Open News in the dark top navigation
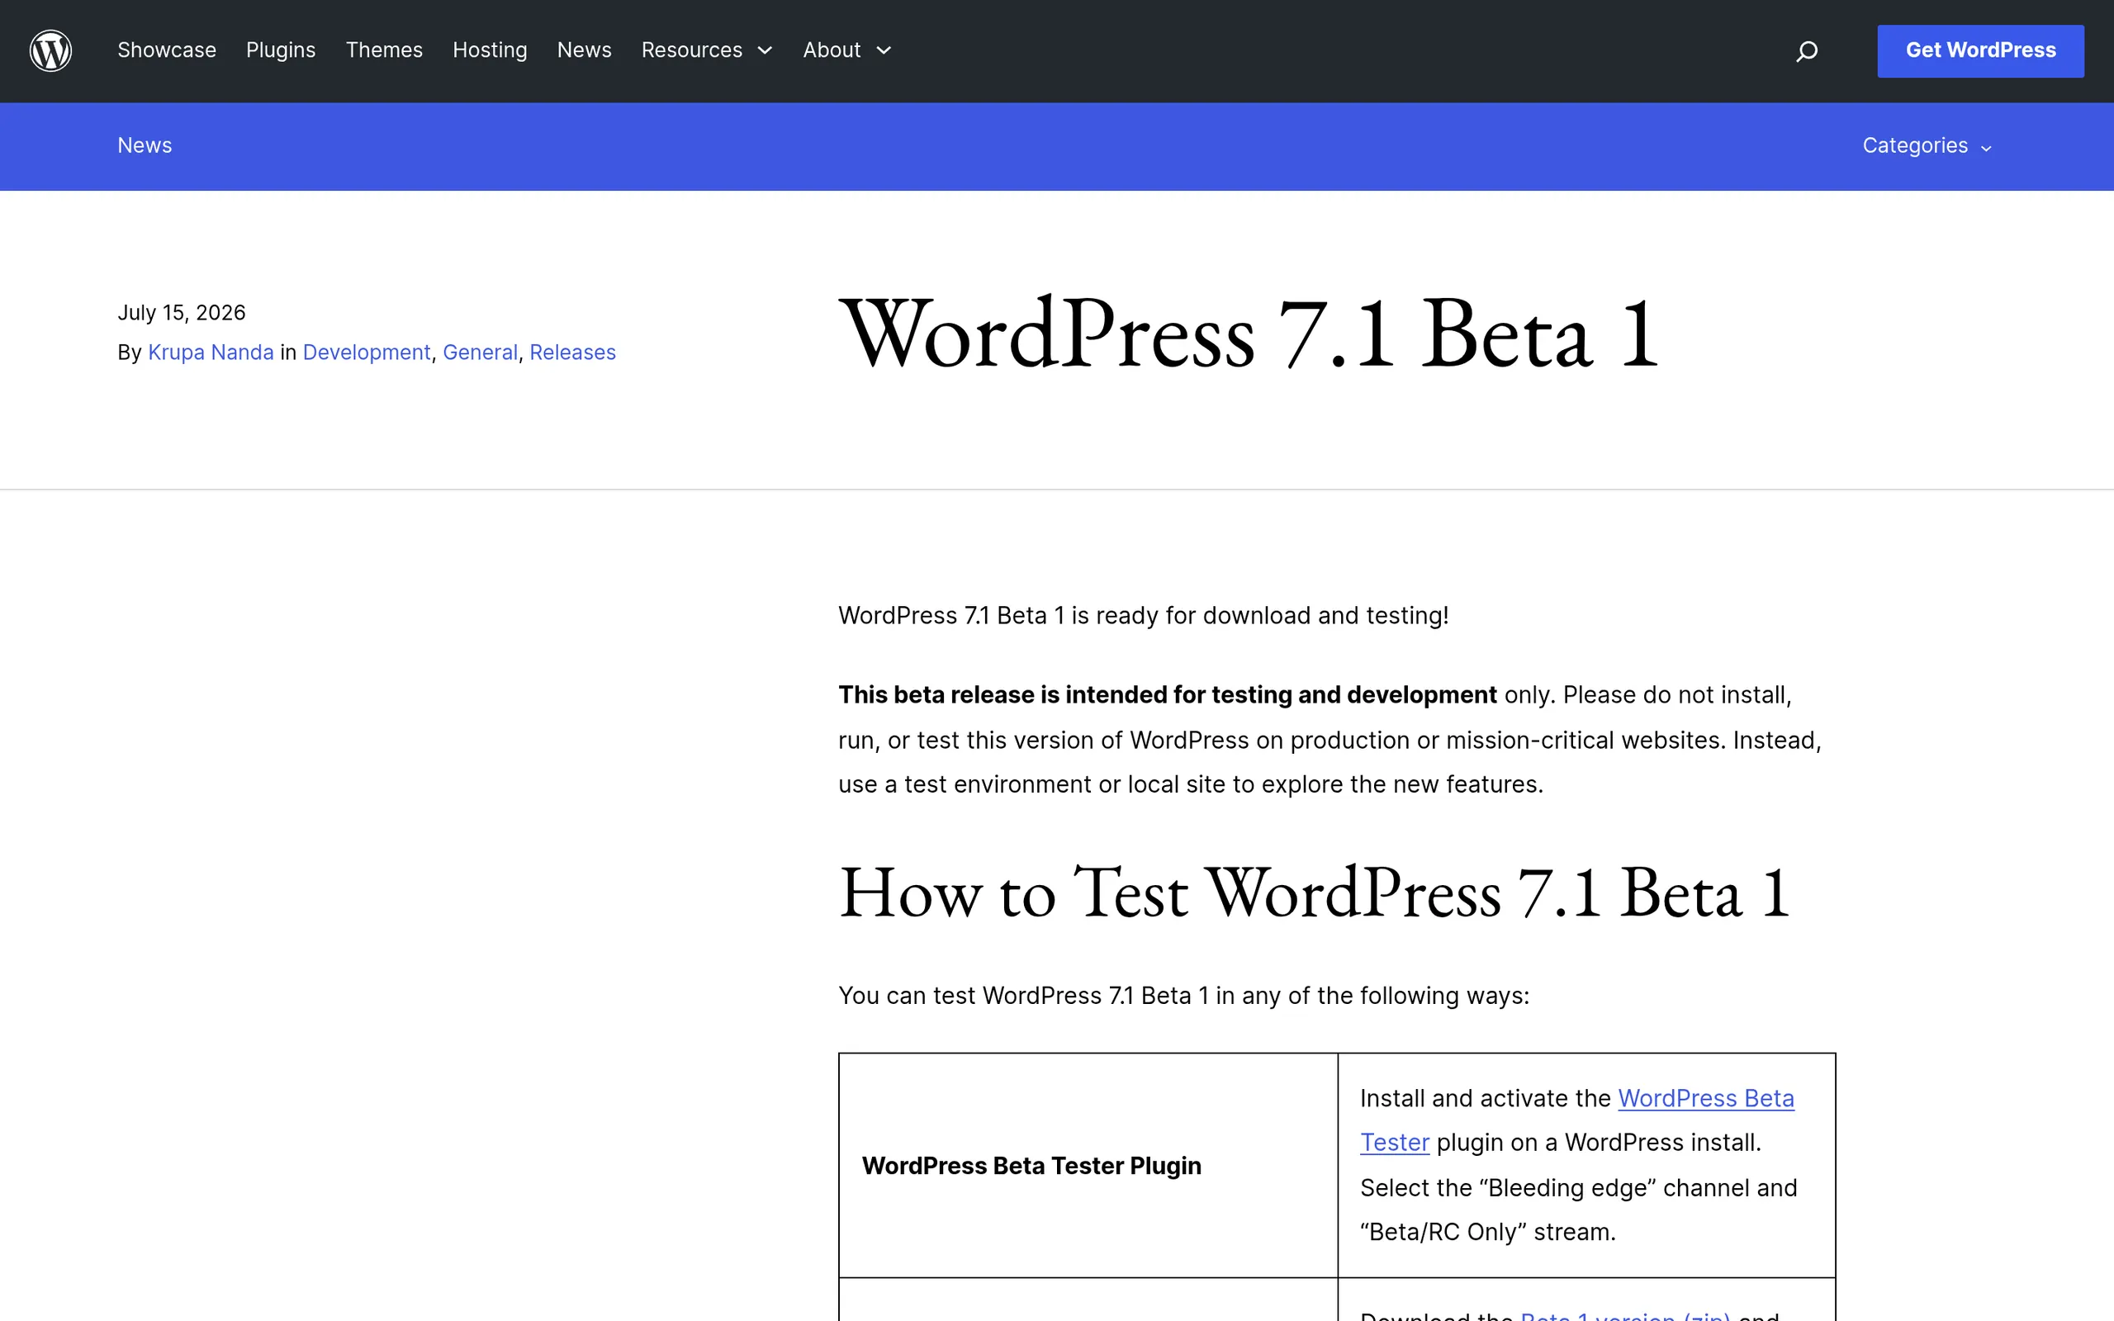This screenshot has height=1321, width=2114. point(585,50)
